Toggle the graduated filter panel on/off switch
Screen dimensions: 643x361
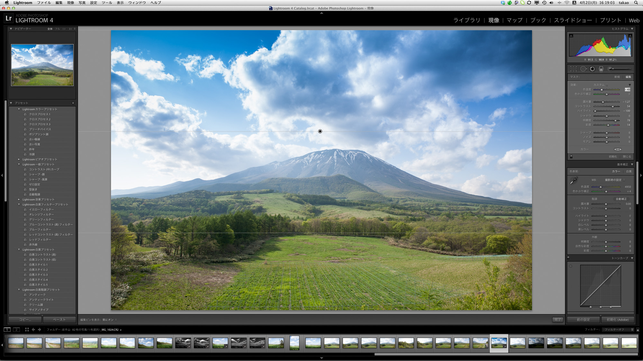[571, 157]
